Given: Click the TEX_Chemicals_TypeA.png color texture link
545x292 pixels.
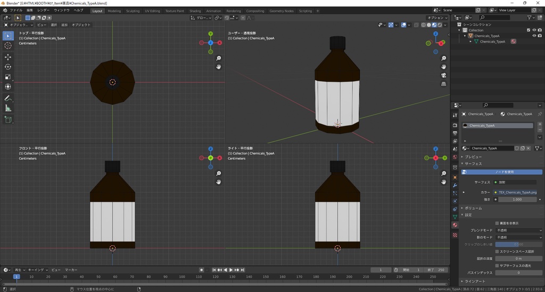Looking at the screenshot, I should point(517,192).
